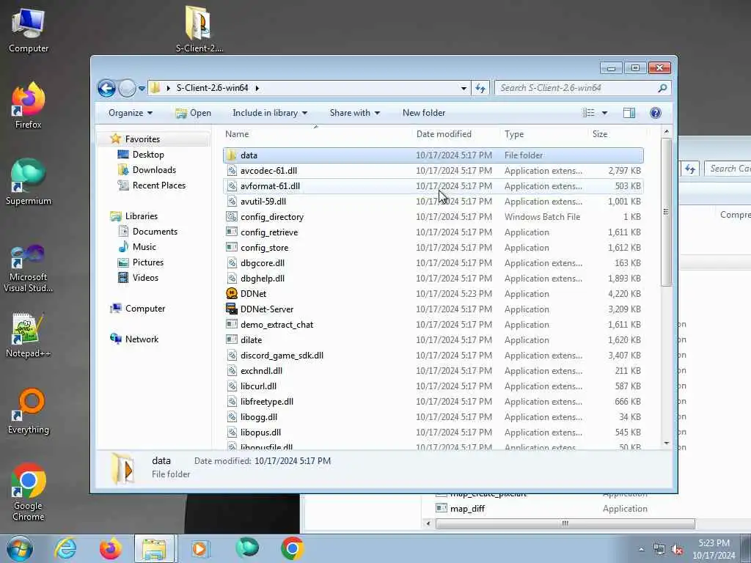
Task: Open the S-Client-2... folder on desktop
Action: click(x=199, y=29)
